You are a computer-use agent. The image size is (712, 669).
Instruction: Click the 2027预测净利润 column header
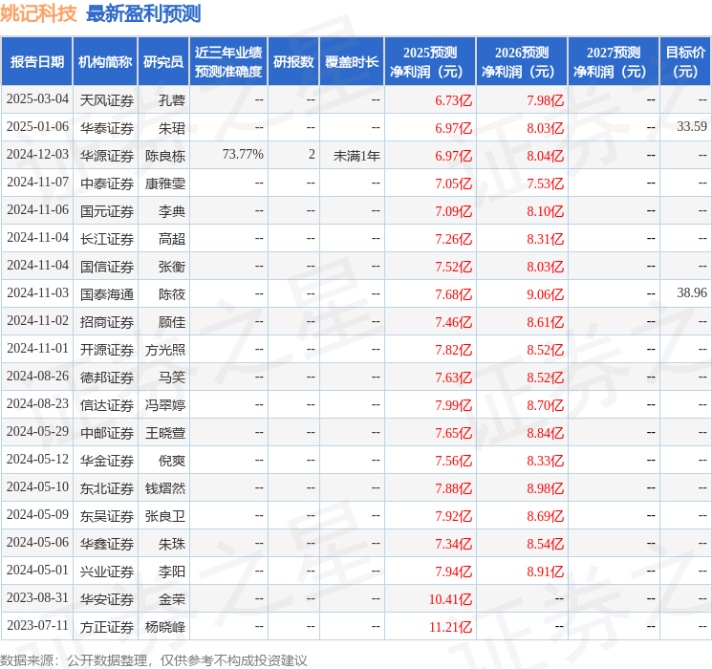coord(614,62)
